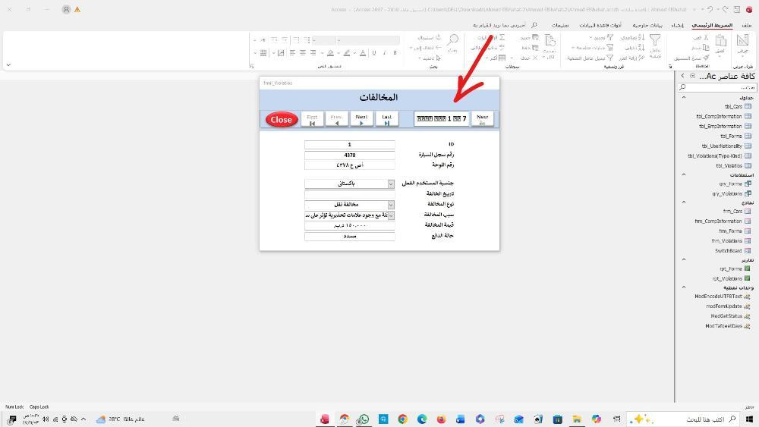Click the Windows Start button
The width and height of the screenshot is (759, 427).
[x=749, y=419]
